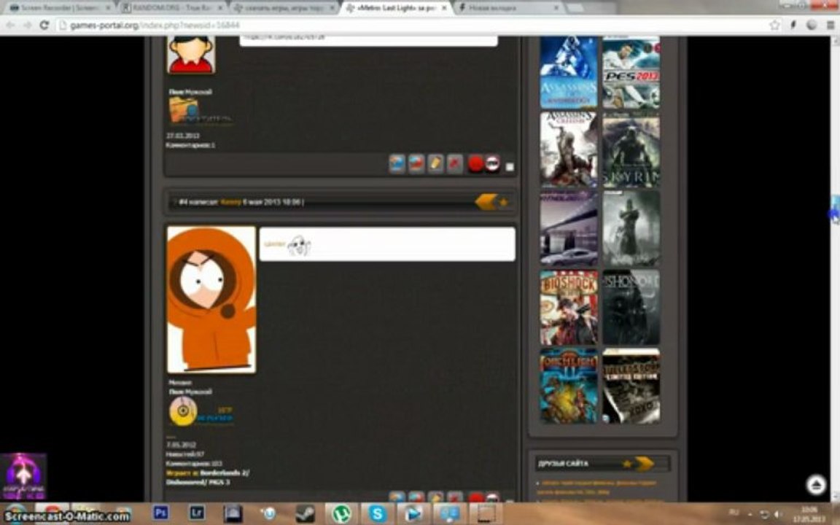Click the round extension icon next to the Chrome menu

coord(812,26)
